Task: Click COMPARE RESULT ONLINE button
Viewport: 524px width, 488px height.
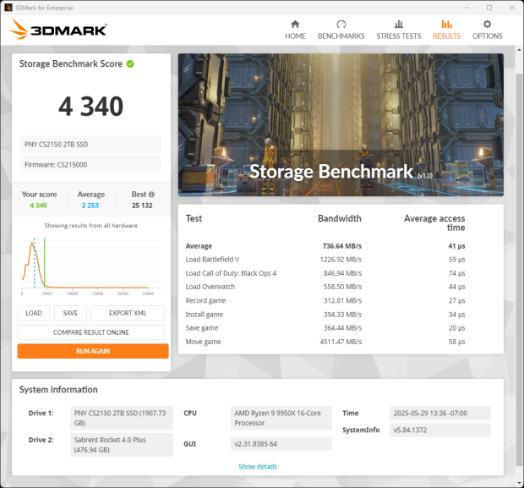Action: 90,332
